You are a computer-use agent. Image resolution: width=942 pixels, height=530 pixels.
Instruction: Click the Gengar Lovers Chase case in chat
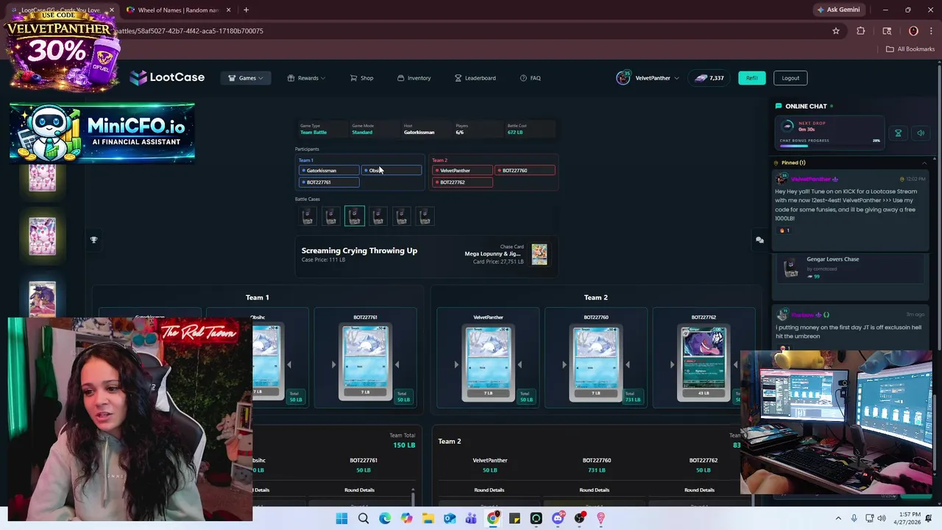850,268
